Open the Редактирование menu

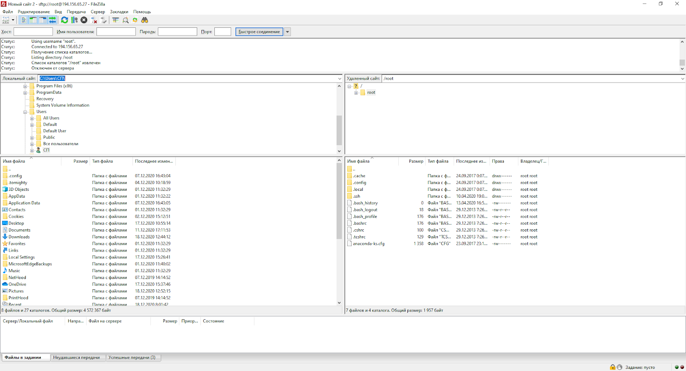(34, 12)
